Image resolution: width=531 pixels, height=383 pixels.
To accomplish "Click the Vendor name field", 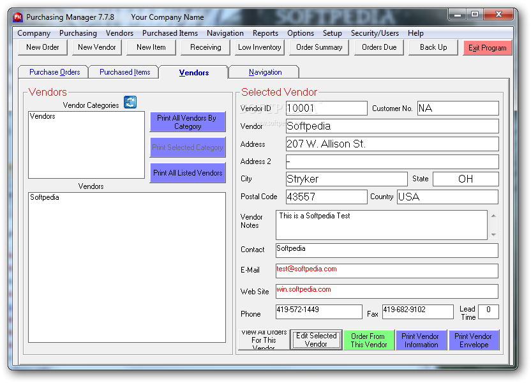I will [x=392, y=126].
